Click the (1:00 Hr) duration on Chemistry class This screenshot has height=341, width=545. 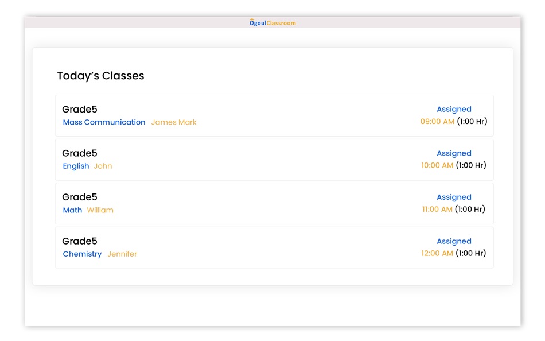pos(472,253)
